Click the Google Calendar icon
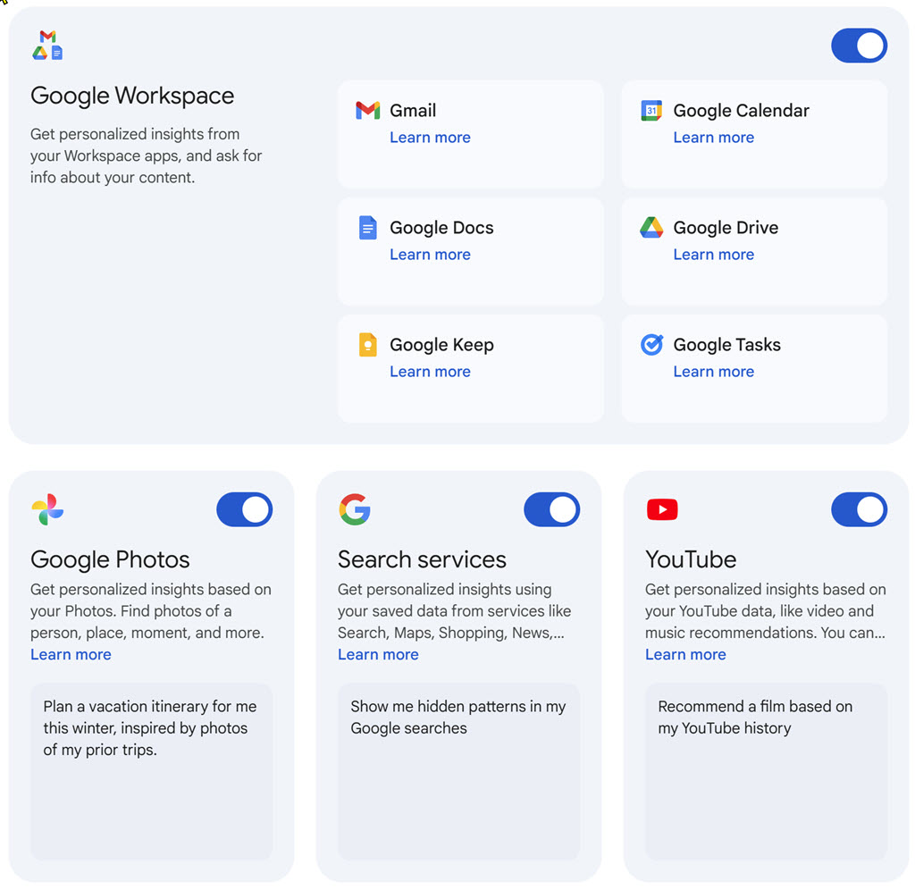The width and height of the screenshot is (915, 890). [x=652, y=110]
